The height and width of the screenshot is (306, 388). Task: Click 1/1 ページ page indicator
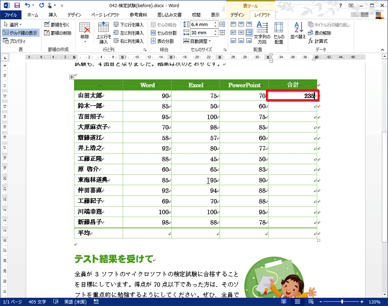pyautogui.click(x=12, y=302)
